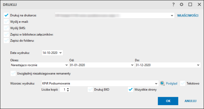The height and width of the screenshot is (109, 204).
Task: Enable the Drukuj EKO checkbox
Action: (x=90, y=90)
